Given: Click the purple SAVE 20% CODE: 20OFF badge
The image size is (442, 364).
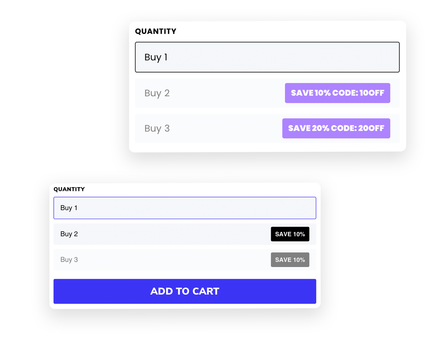Looking at the screenshot, I should pyautogui.click(x=336, y=128).
